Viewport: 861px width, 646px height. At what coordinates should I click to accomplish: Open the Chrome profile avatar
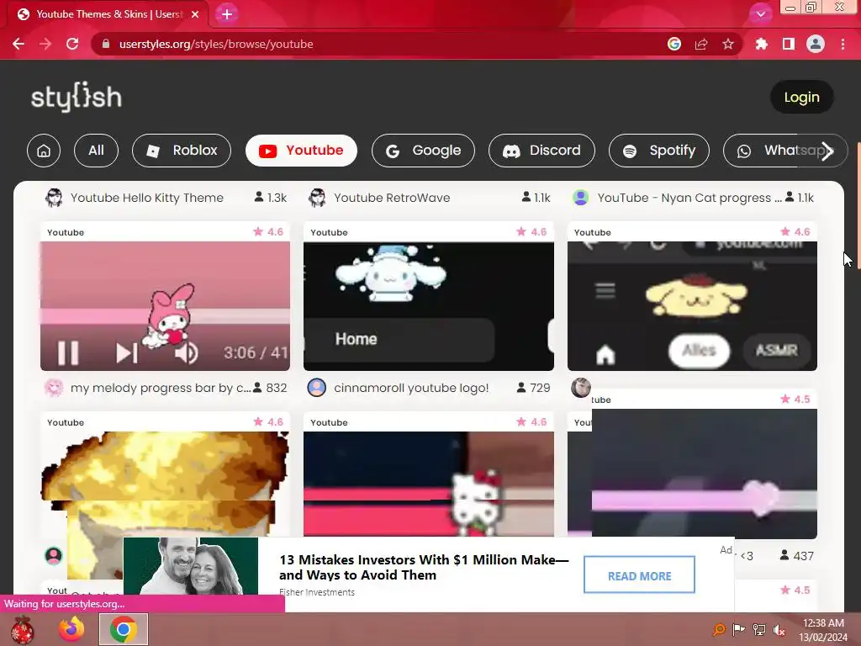tap(816, 44)
